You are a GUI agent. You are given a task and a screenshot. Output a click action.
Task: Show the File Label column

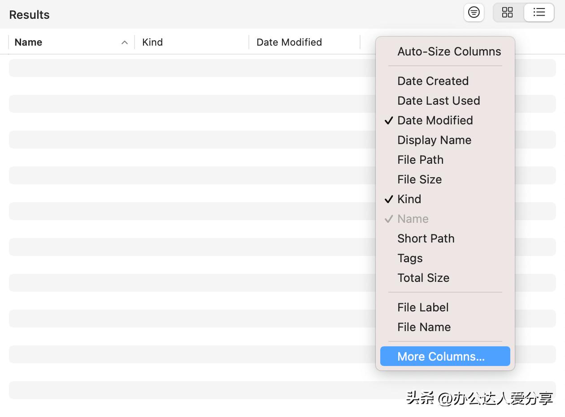(423, 307)
